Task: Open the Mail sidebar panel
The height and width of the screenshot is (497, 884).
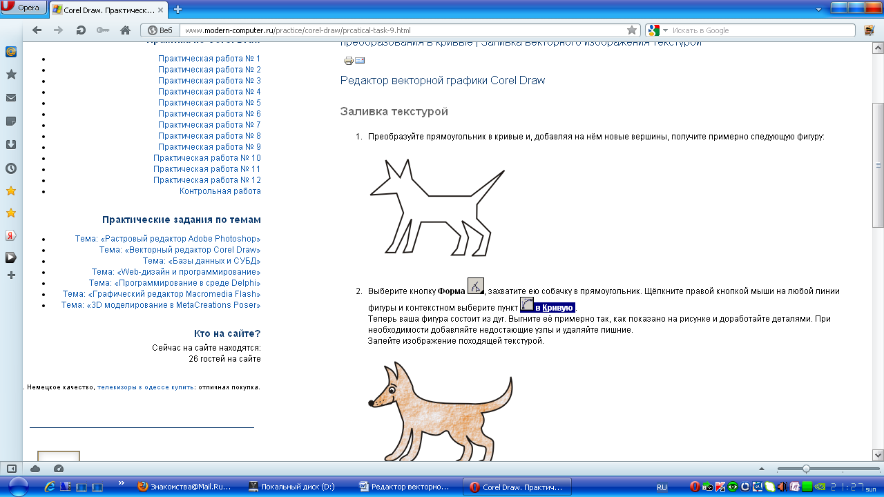Action: coord(11,98)
